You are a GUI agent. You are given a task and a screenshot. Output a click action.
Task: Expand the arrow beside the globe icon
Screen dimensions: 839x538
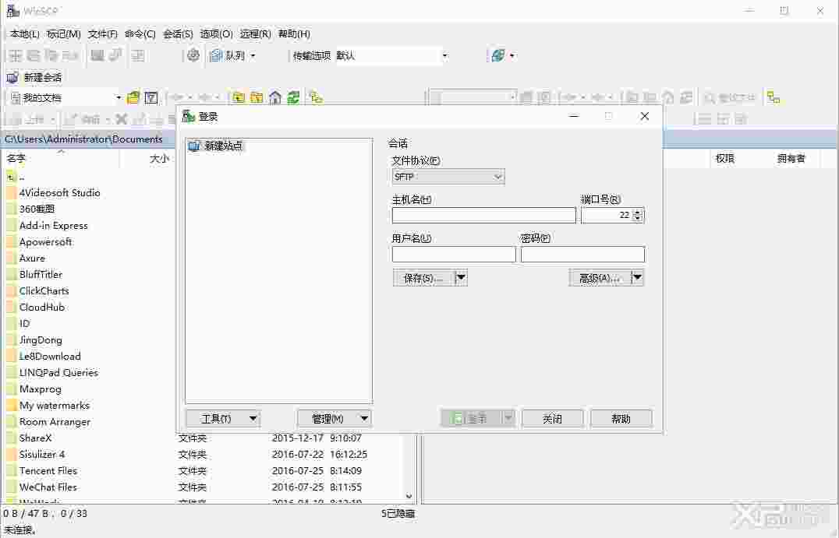point(512,55)
